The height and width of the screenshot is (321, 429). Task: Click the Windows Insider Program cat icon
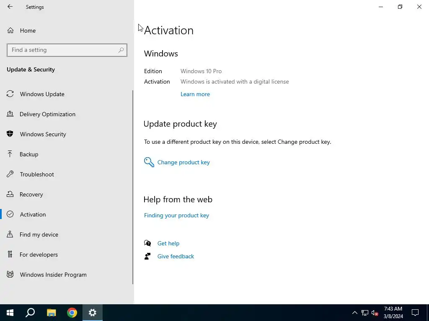point(10,274)
